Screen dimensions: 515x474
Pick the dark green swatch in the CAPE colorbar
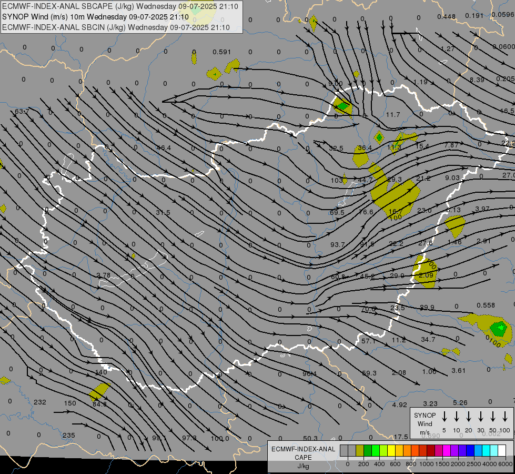pos(368,451)
